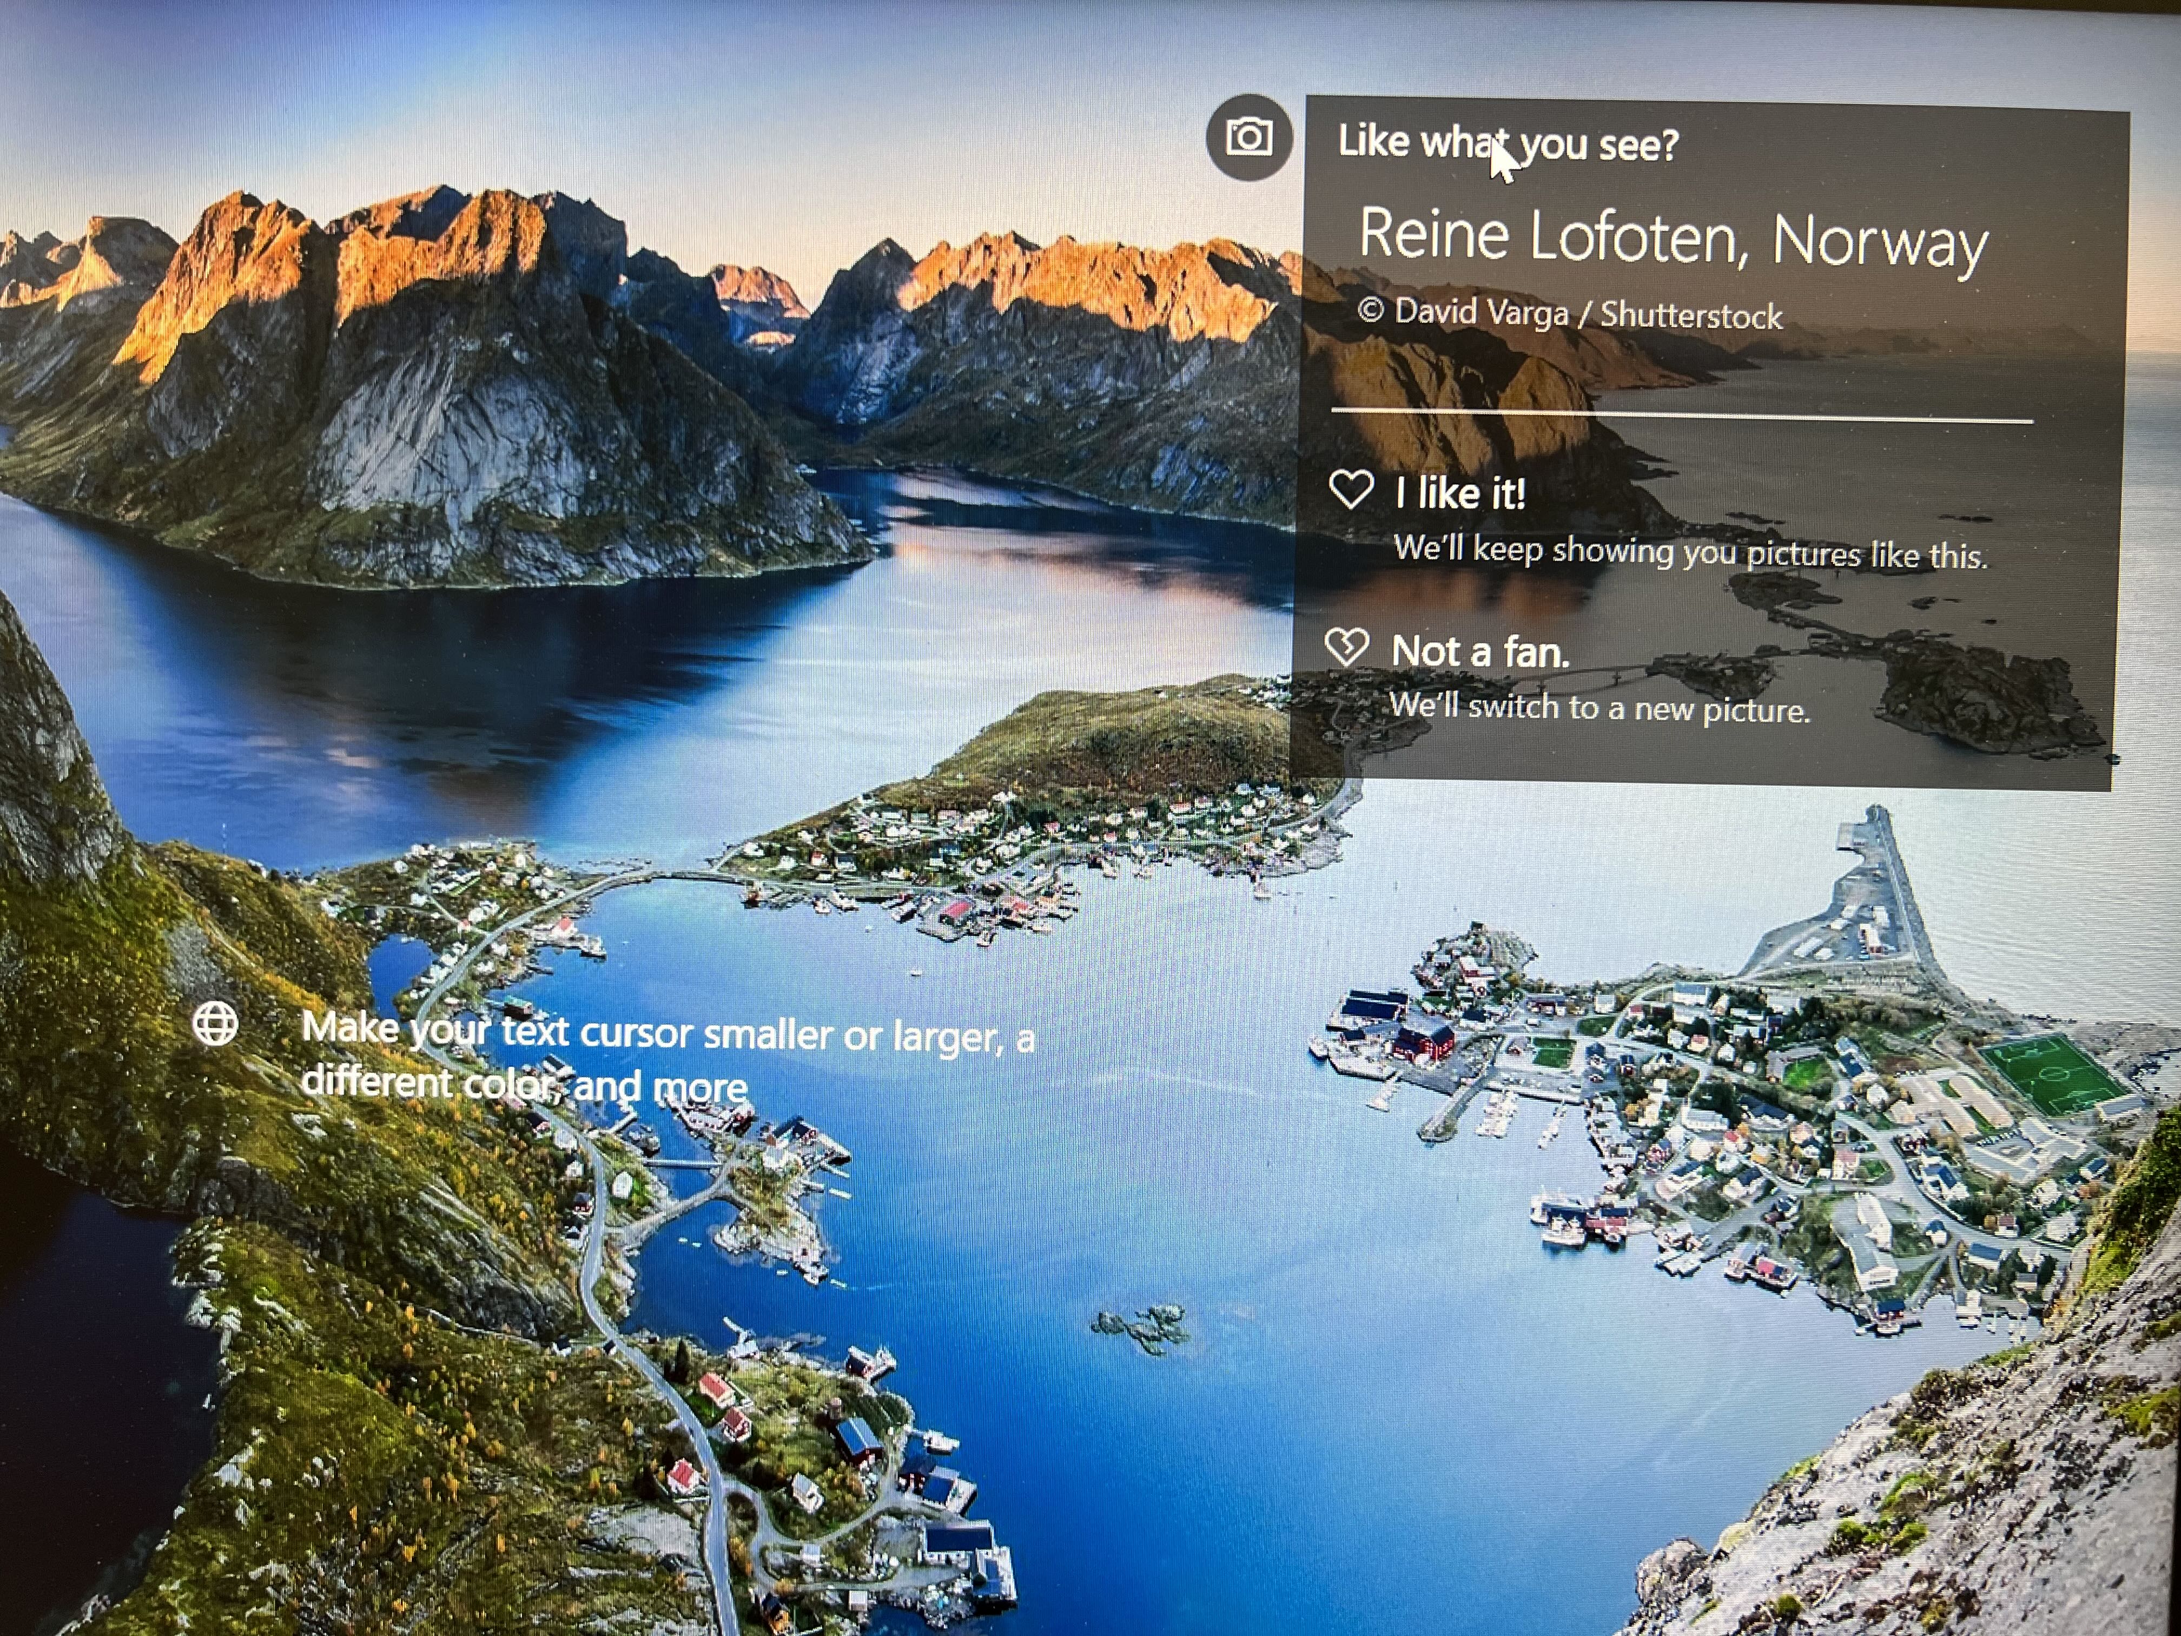
Task: Click the camera icon beside the info panel
Action: [1248, 137]
